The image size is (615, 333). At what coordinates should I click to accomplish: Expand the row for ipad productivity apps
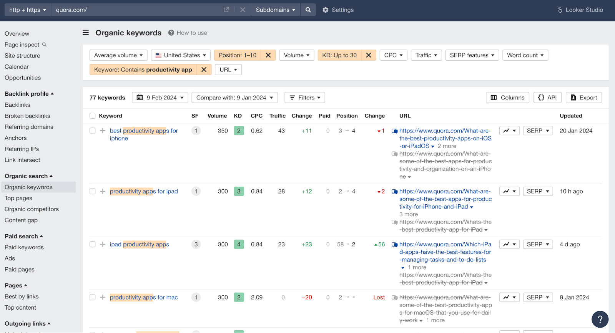tap(103, 244)
